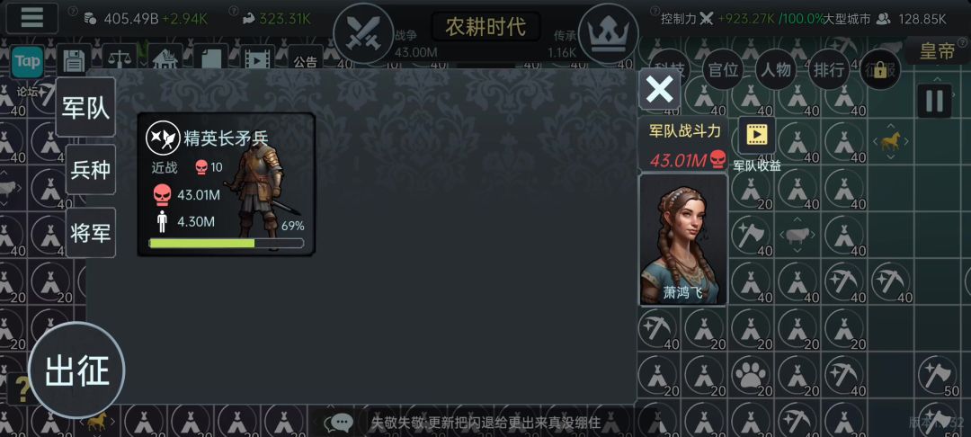The height and width of the screenshot is (437, 971).
Task: Open the 将军 tab
Action: 91,233
